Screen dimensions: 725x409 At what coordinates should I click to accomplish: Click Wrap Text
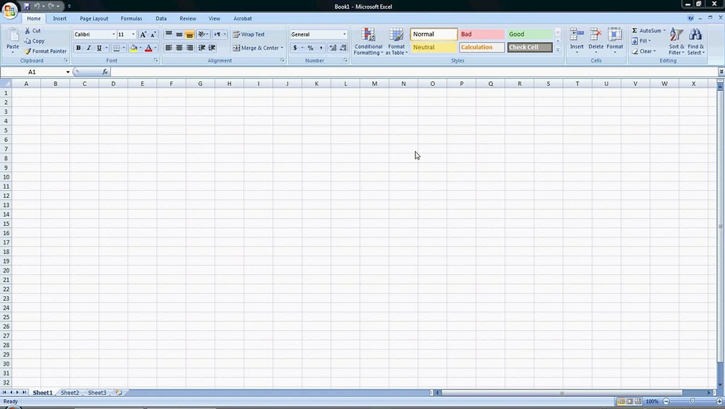pos(249,35)
